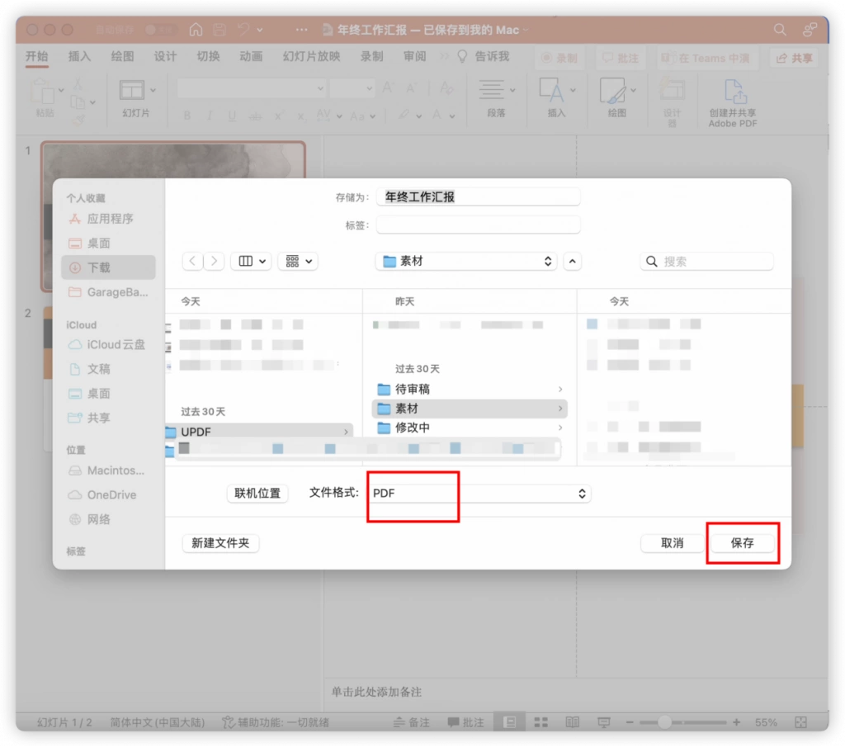
Task: Select Shared (共享) in sidebar
Action: click(109, 418)
